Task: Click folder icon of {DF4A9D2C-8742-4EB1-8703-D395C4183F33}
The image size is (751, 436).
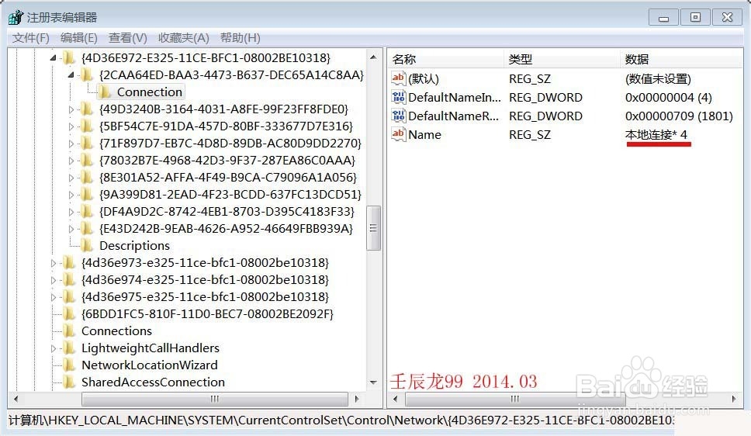Action: click(x=87, y=212)
